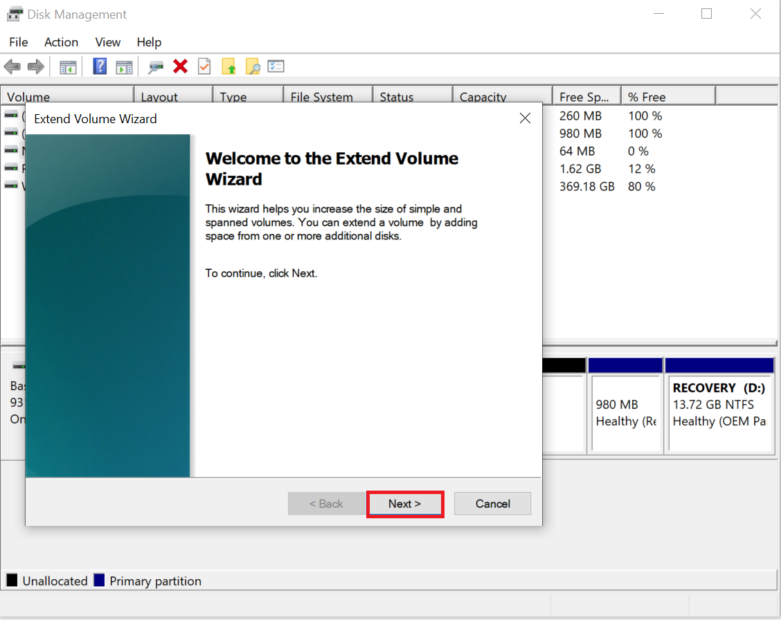Click the checklist toolbar icon

(x=276, y=66)
